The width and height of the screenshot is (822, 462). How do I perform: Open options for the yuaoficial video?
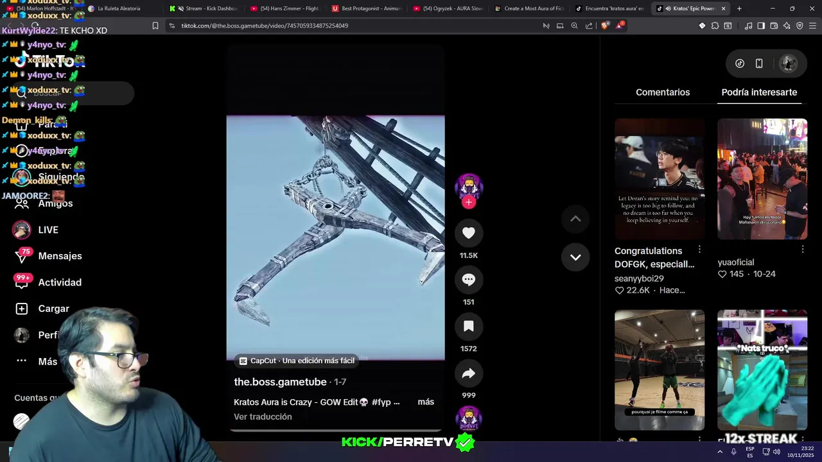[x=802, y=249]
